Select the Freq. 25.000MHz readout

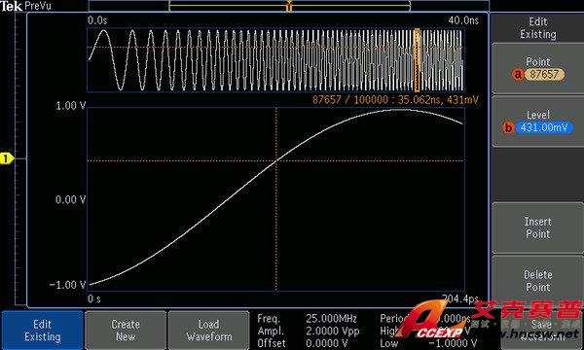[x=308, y=319]
